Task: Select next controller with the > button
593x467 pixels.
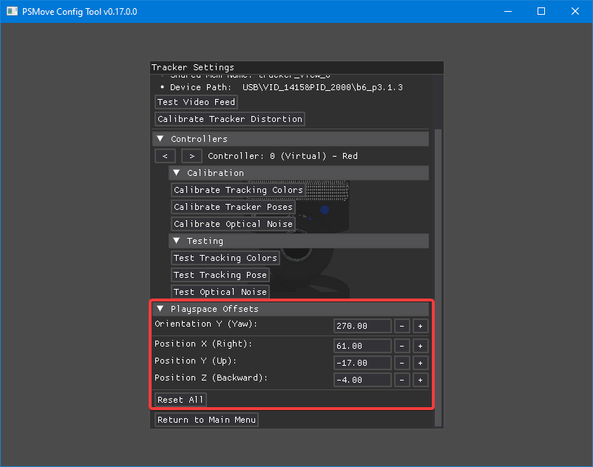Action: 192,156
